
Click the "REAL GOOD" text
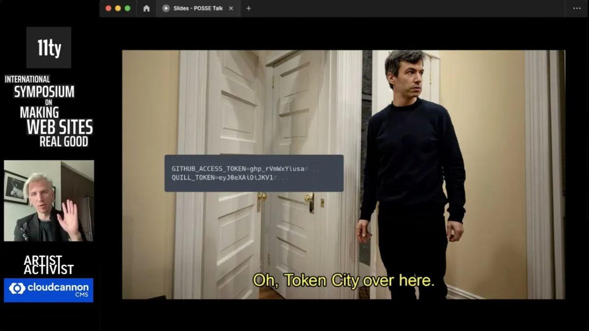[64, 142]
